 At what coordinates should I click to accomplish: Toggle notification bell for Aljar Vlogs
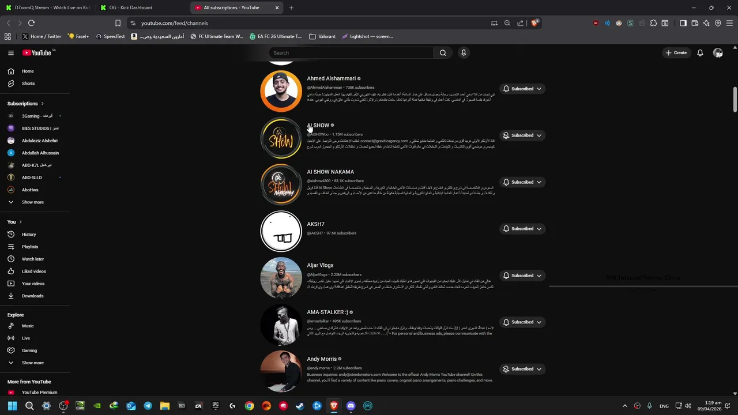point(506,276)
